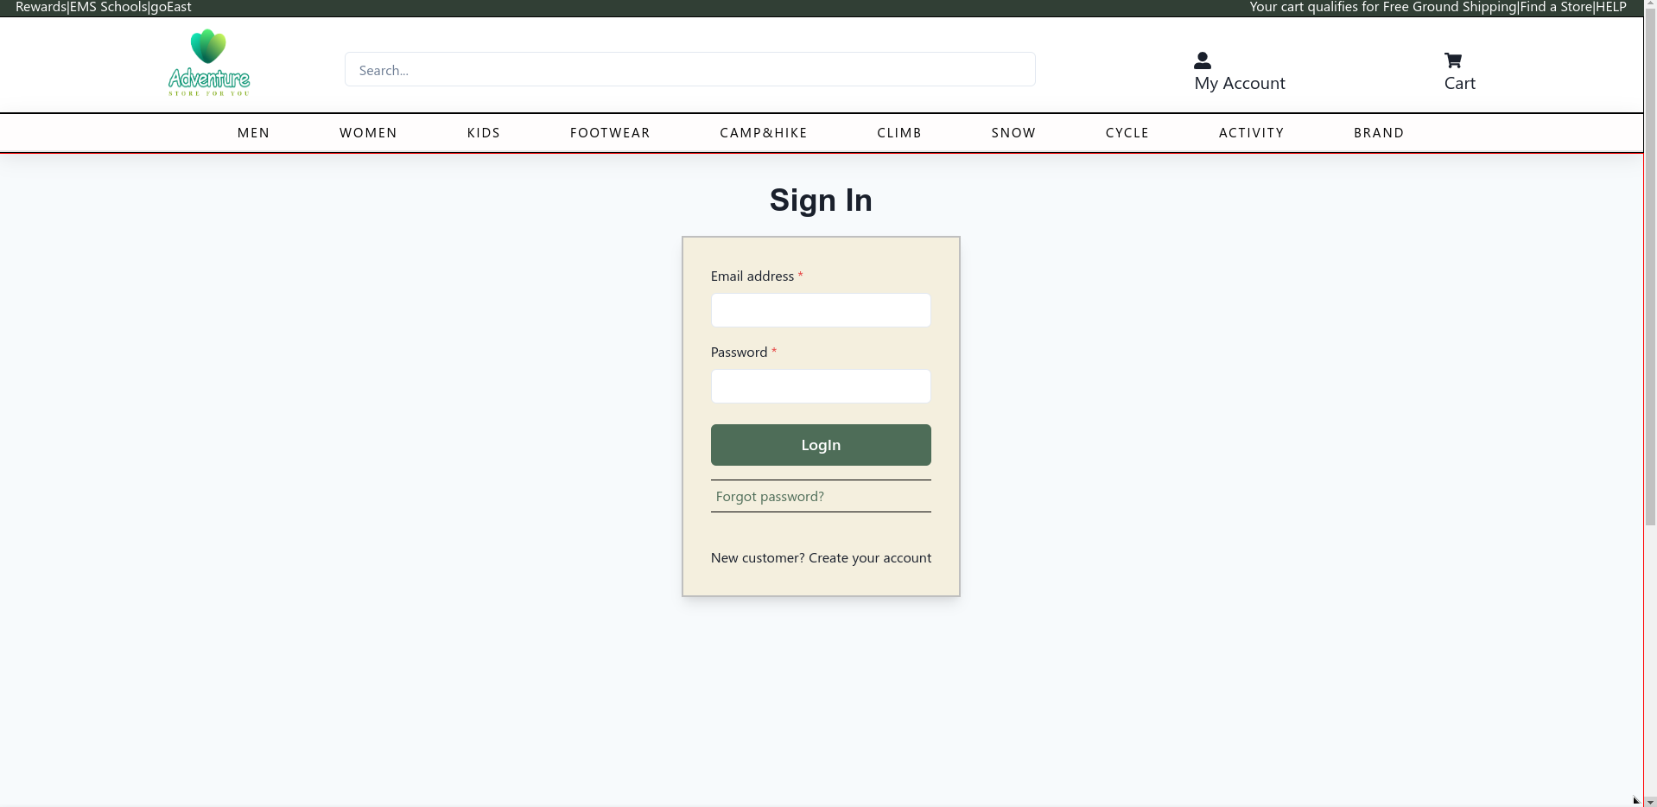
Task: Choose the BRAND menu item
Action: [1379, 133]
